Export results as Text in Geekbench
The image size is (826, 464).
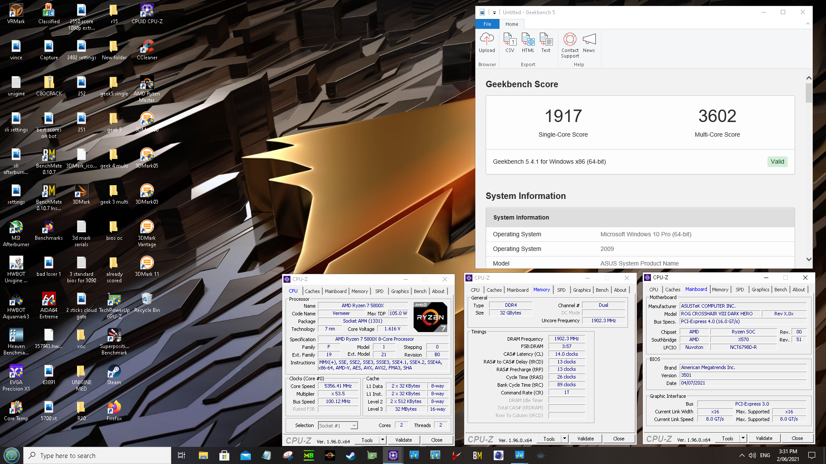click(x=546, y=43)
